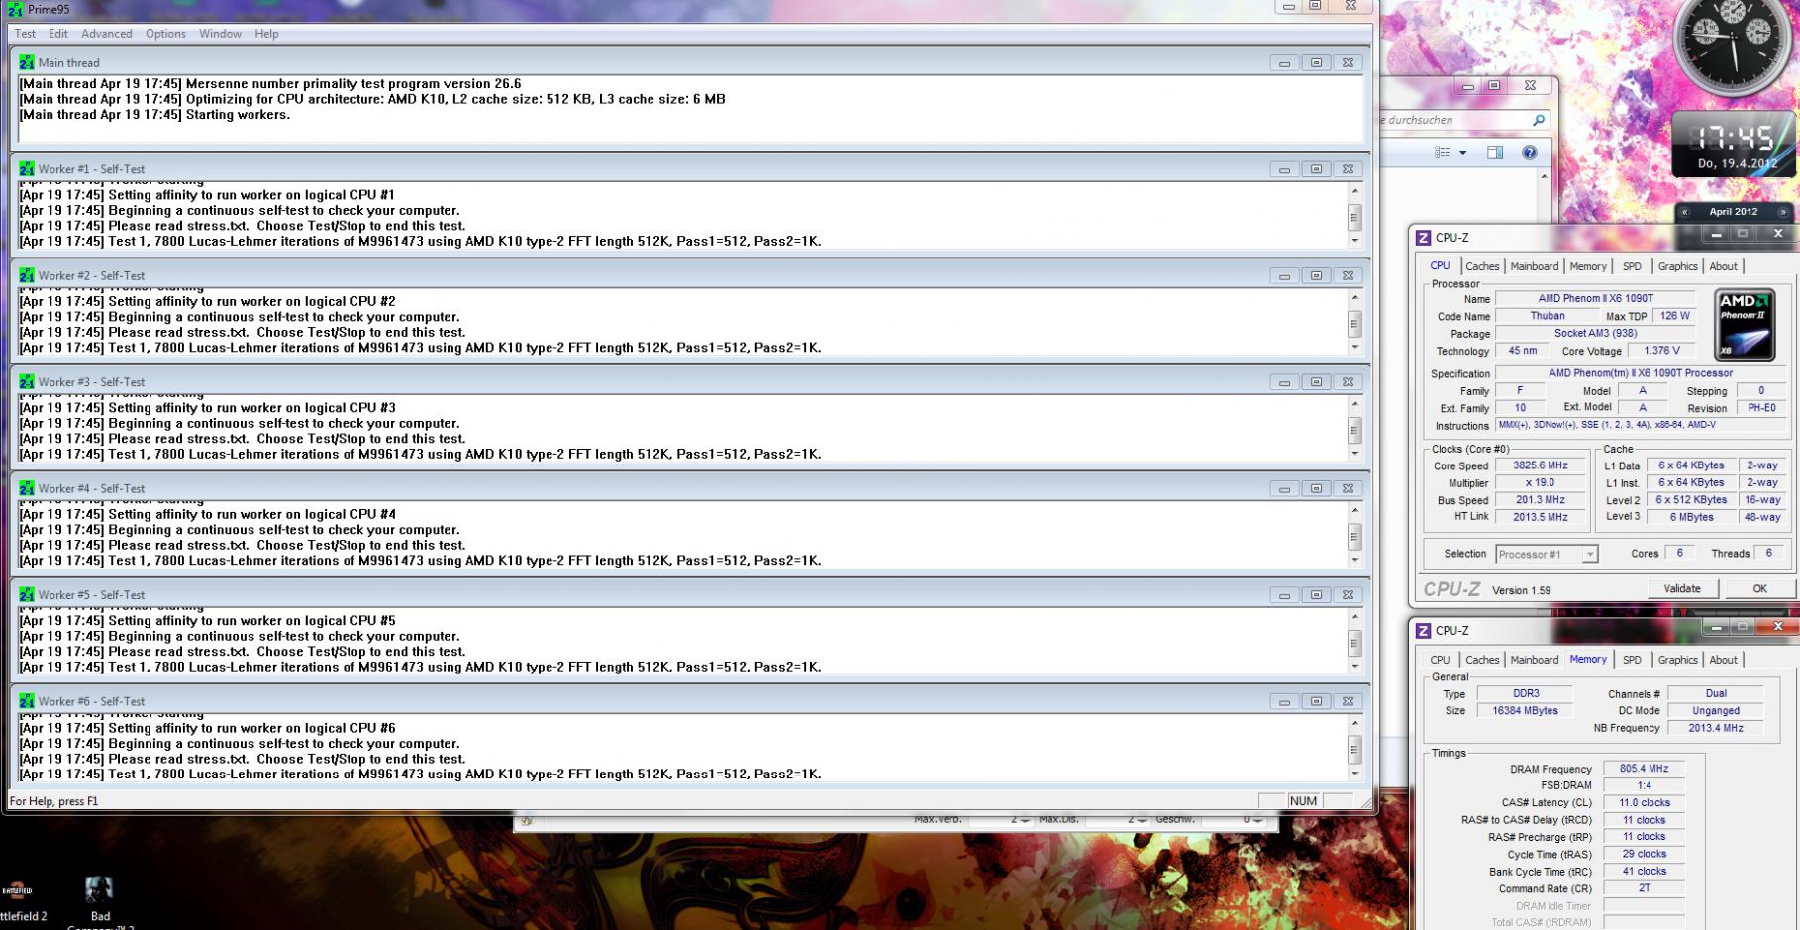The image size is (1800, 930).
Task: Click the Validate button in CPU-Z
Action: click(1682, 588)
